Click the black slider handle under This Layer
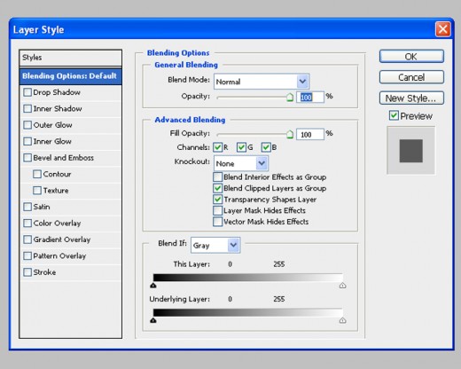Screen dimensions: 461x369 (153, 286)
